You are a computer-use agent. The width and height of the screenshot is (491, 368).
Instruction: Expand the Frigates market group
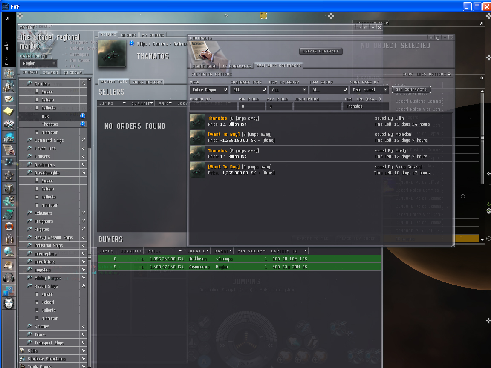[83, 229]
